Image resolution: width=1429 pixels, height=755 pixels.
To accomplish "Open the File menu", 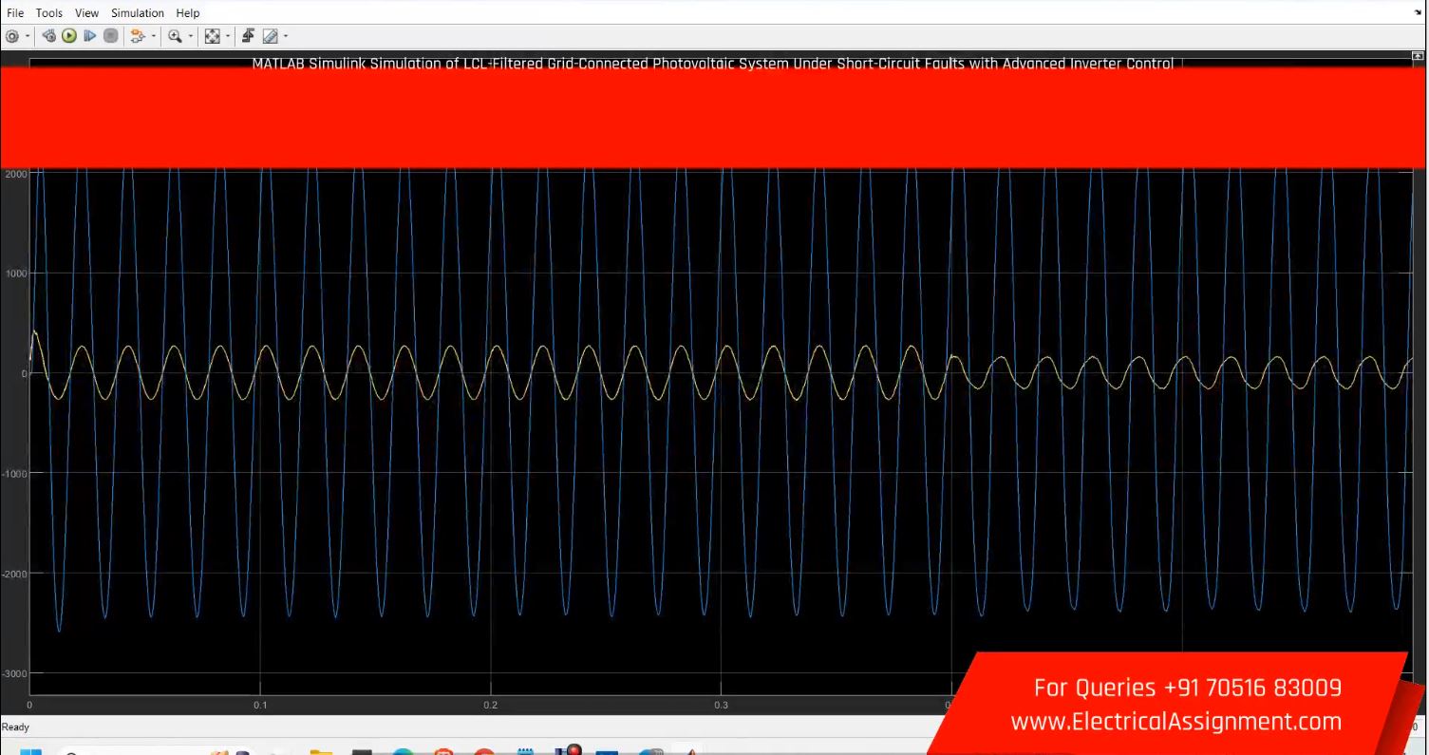I will (16, 13).
